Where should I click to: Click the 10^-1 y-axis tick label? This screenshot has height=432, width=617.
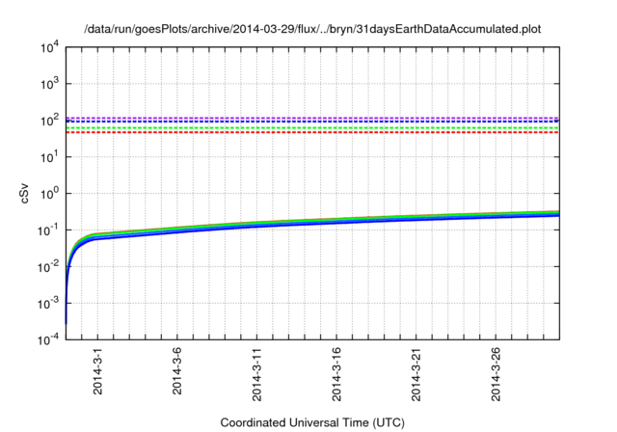coord(48,230)
